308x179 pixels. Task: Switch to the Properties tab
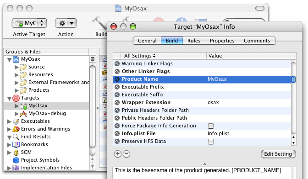pyautogui.click(x=222, y=41)
